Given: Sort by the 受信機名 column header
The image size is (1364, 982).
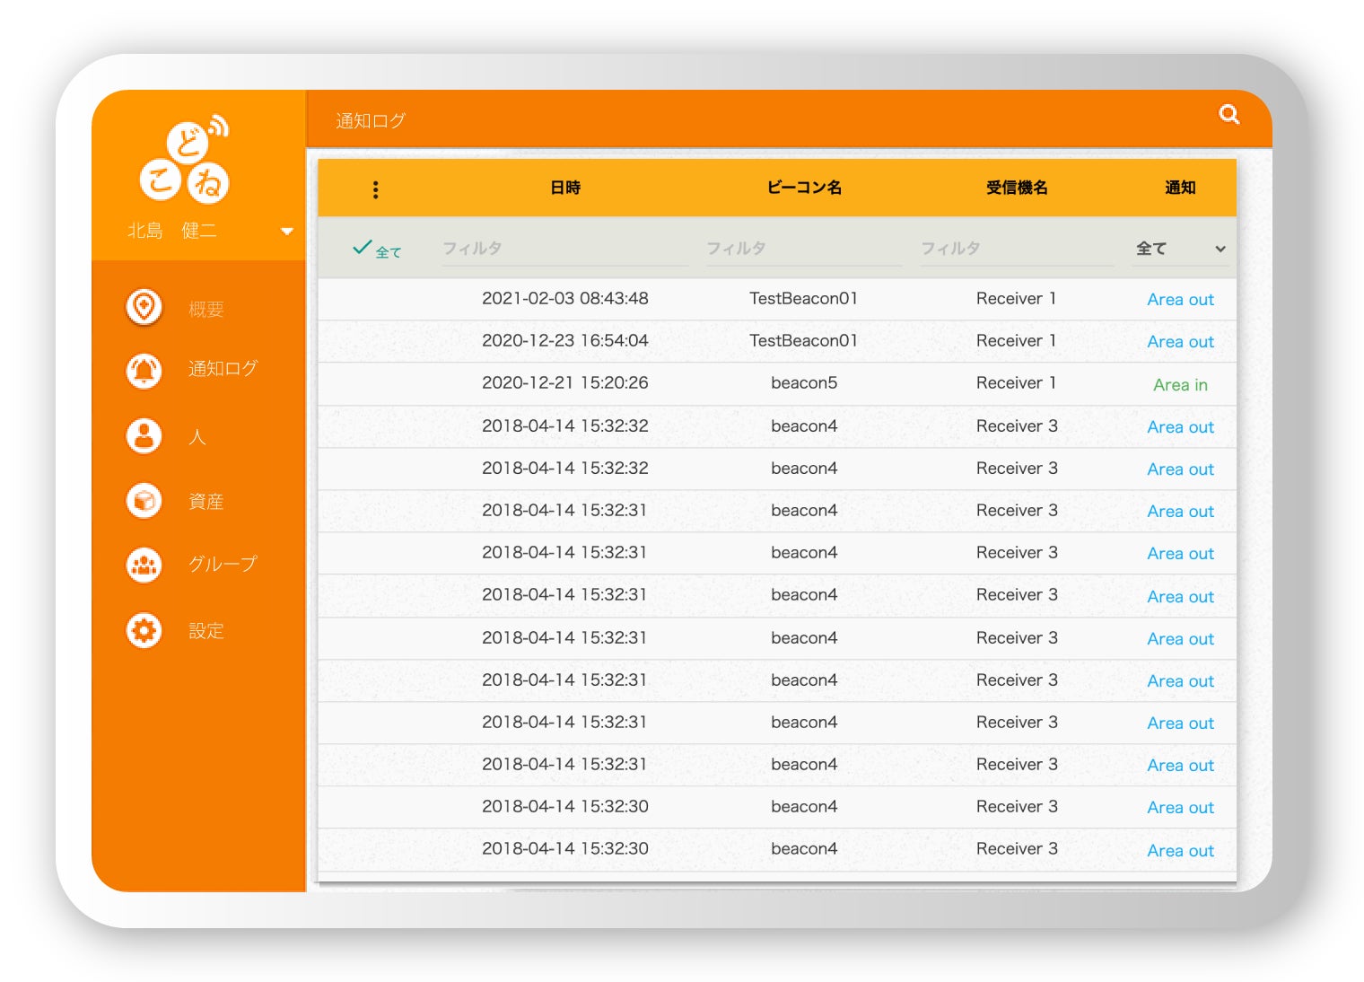Looking at the screenshot, I should pos(1017,188).
